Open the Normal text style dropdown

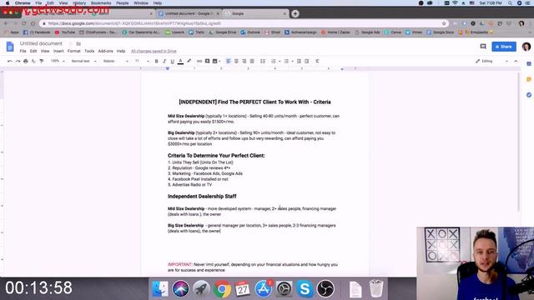(x=83, y=61)
